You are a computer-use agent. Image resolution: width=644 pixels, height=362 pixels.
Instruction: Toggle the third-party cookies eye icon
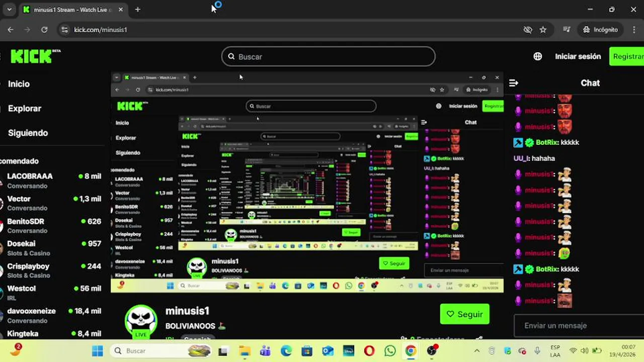528,30
